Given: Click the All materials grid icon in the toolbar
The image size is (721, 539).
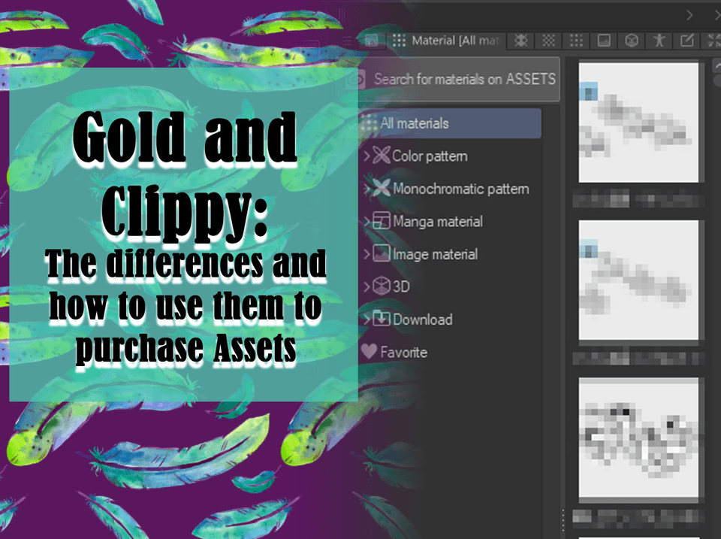Looking at the screenshot, I should (576, 41).
